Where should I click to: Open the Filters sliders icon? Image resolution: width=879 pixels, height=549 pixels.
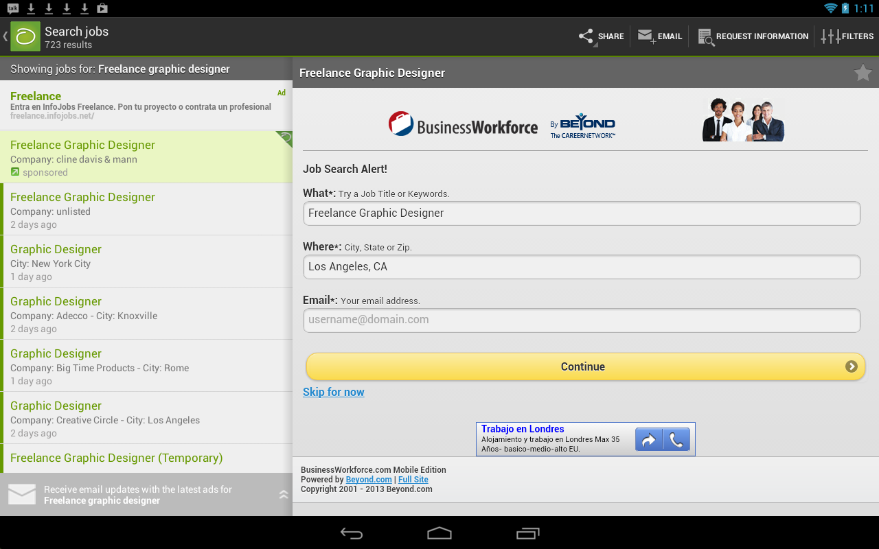(x=830, y=36)
